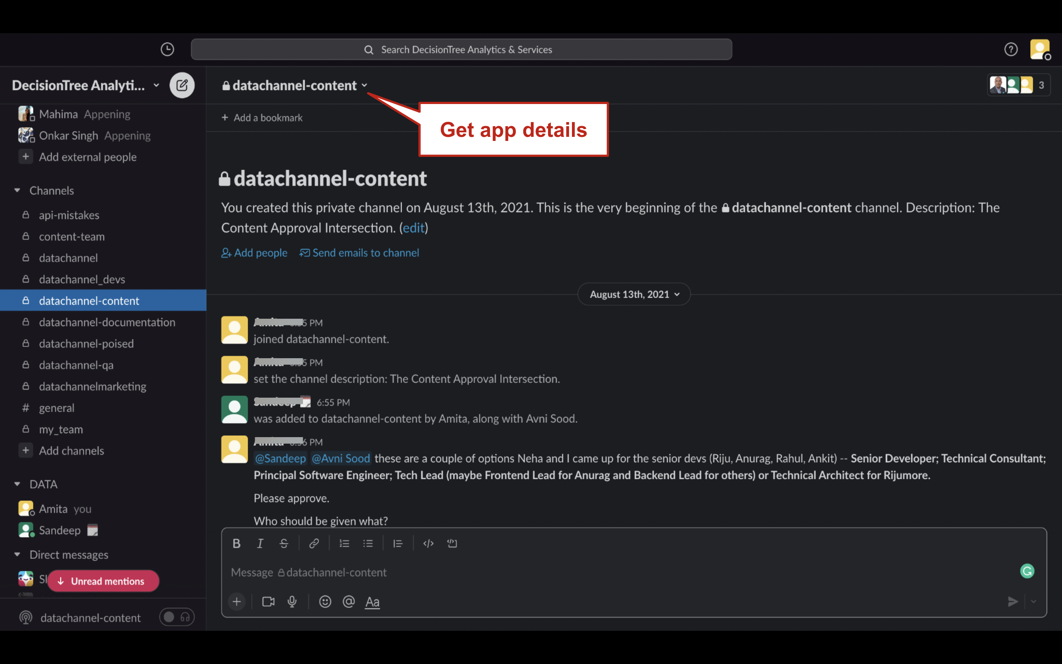Insert a code block
1062x664 pixels.
click(452, 544)
